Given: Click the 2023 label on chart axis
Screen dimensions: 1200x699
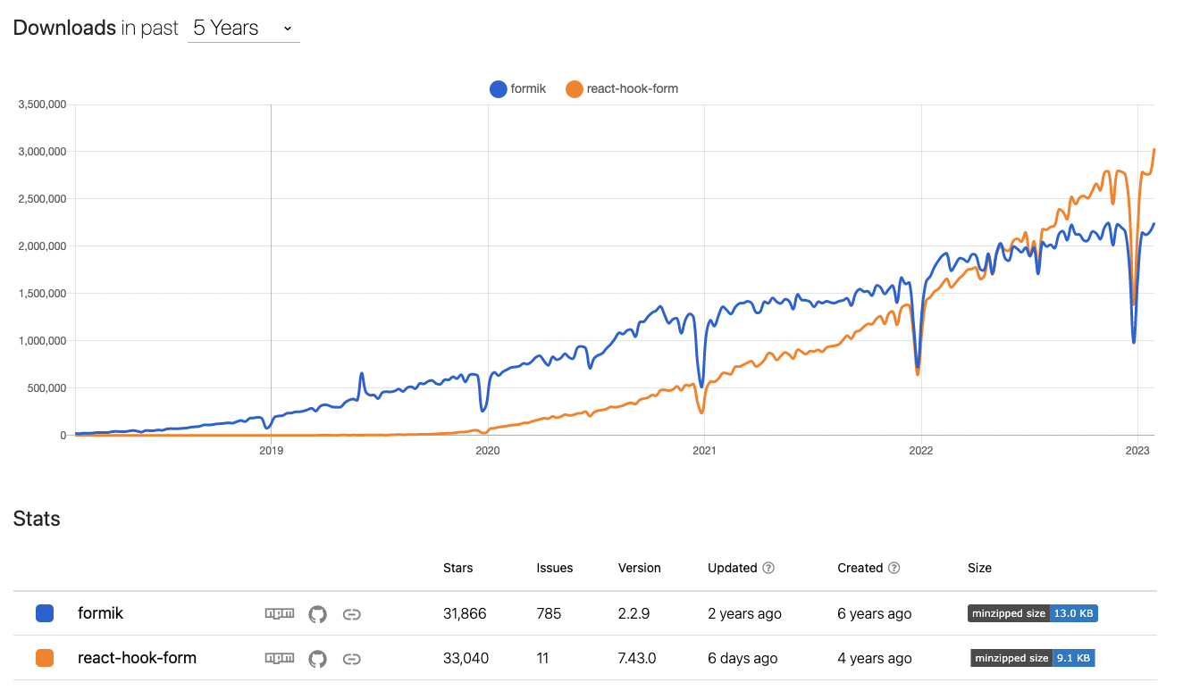Looking at the screenshot, I should 1137,451.
